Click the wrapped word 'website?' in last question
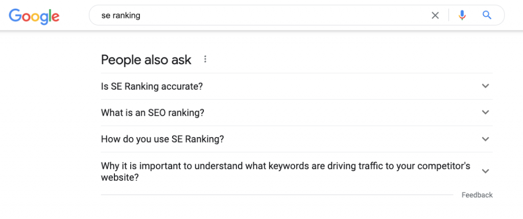This screenshot has width=523, height=219. (x=120, y=178)
